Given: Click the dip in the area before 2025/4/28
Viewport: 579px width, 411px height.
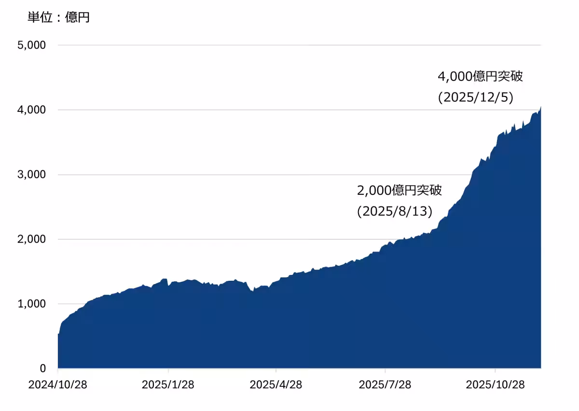Looking at the screenshot, I should (253, 291).
